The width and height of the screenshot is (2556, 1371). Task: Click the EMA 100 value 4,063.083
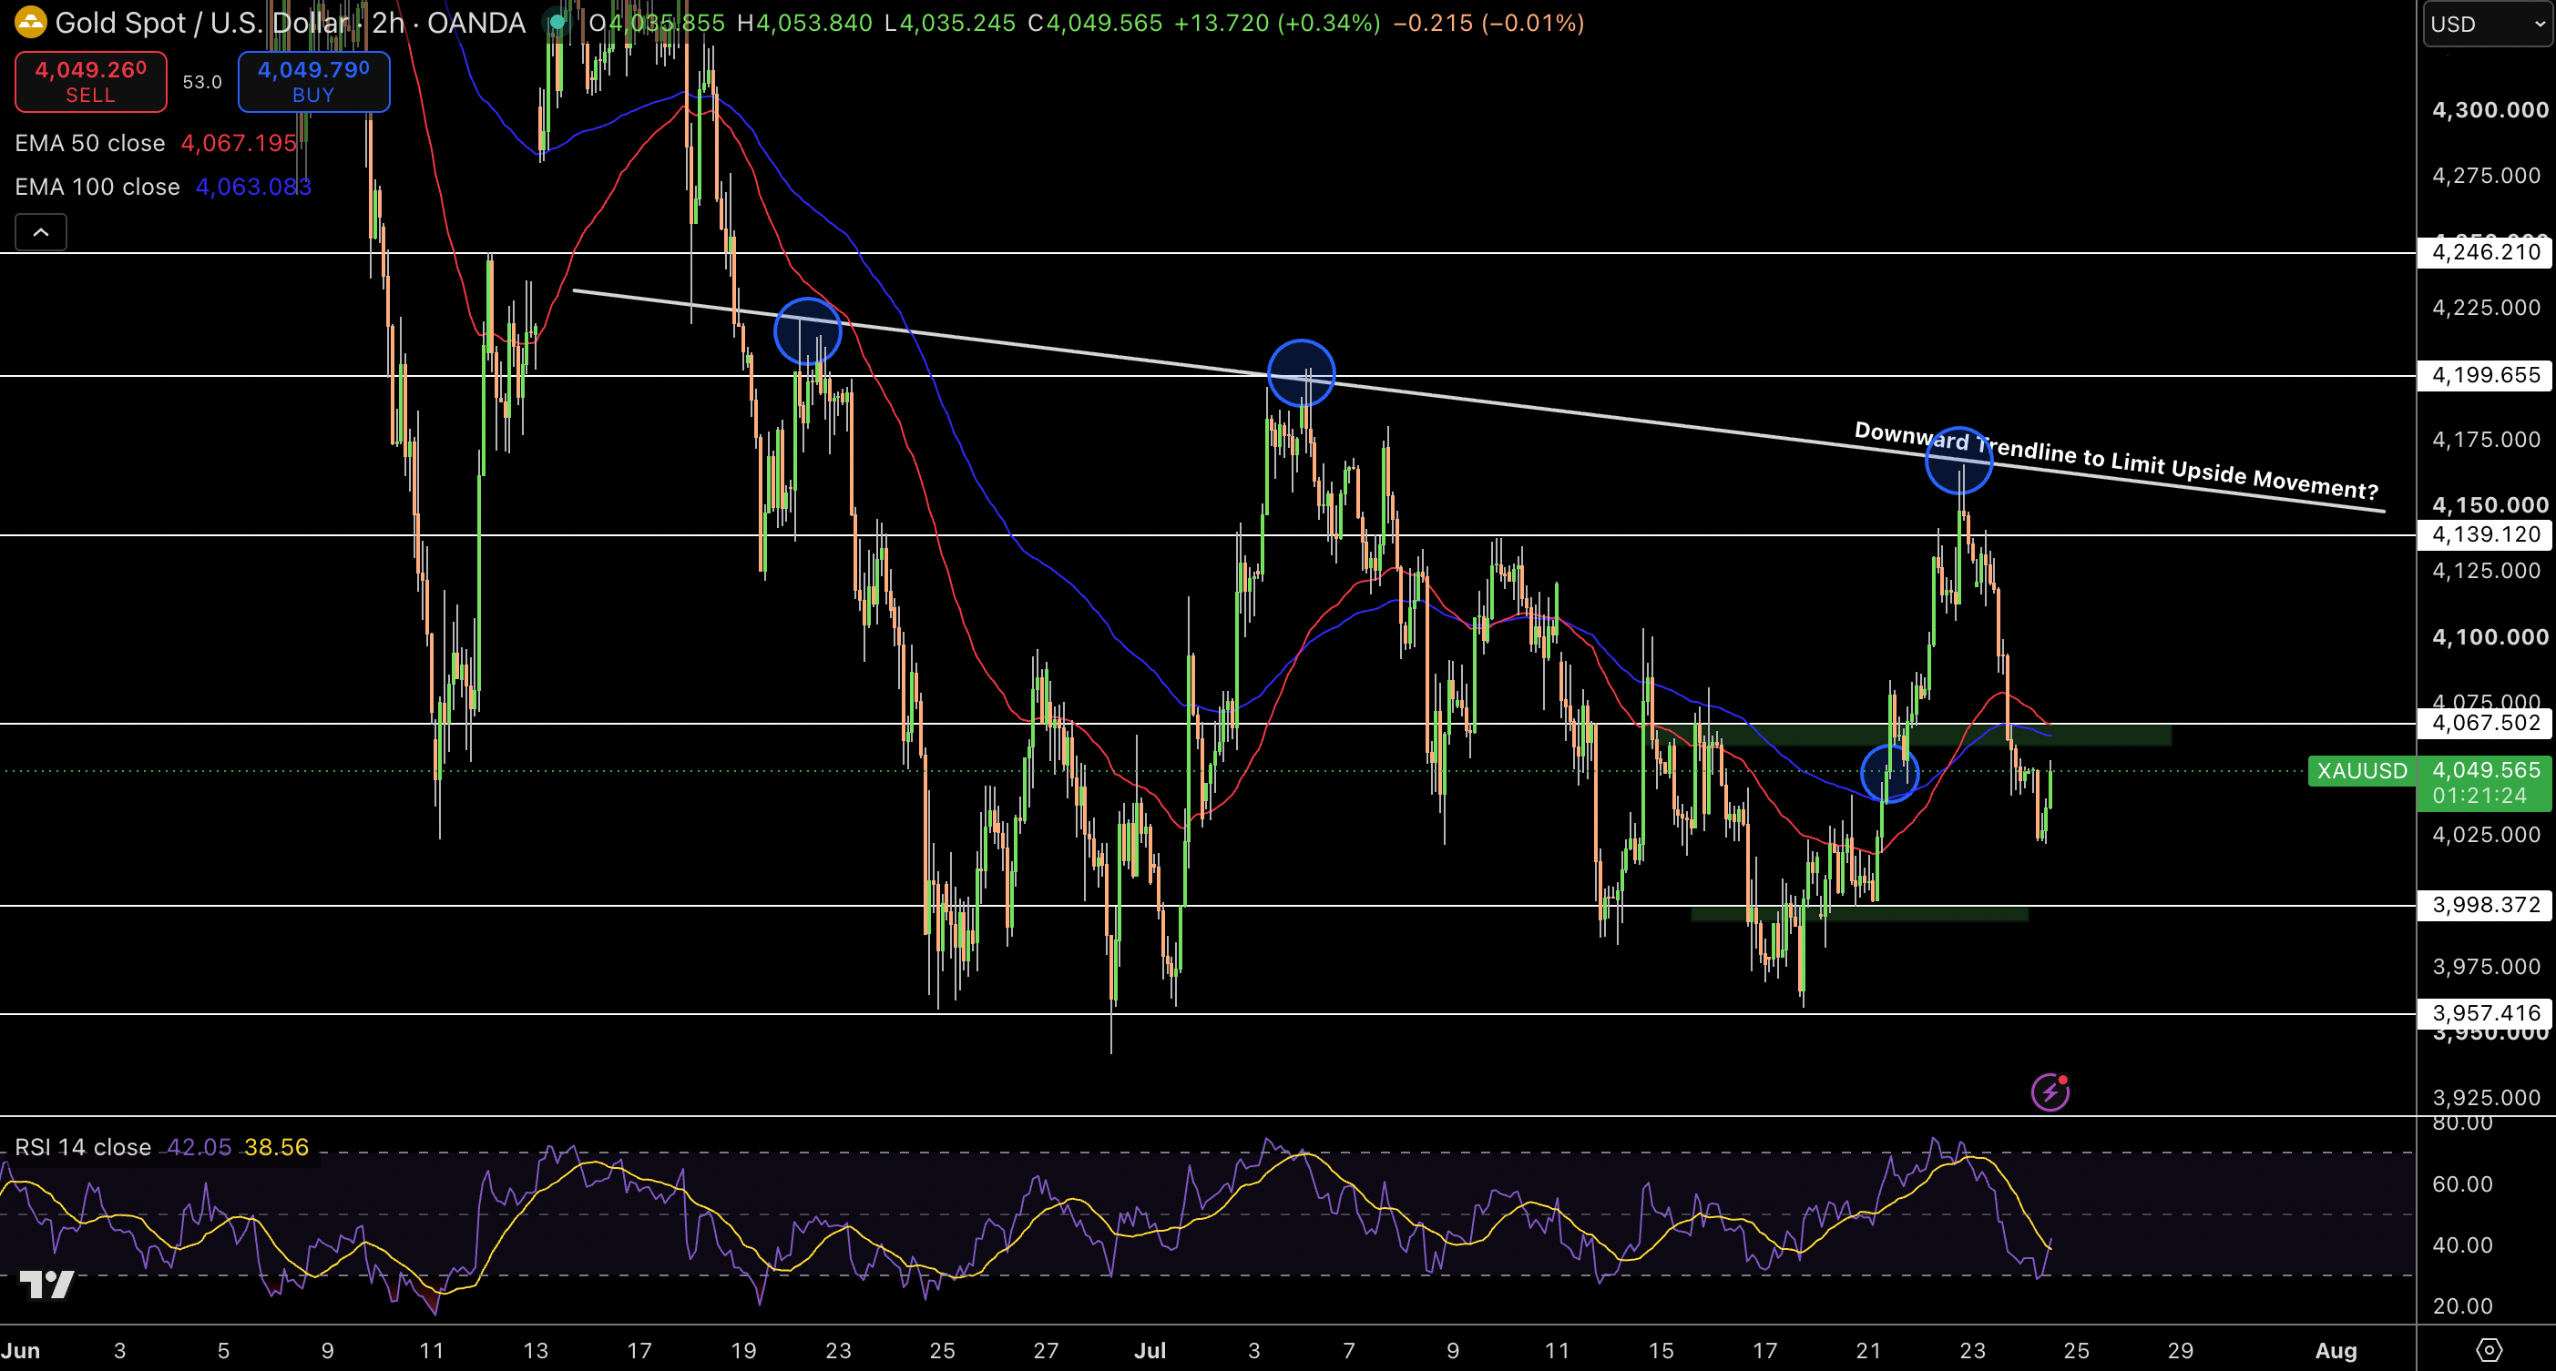tap(253, 187)
